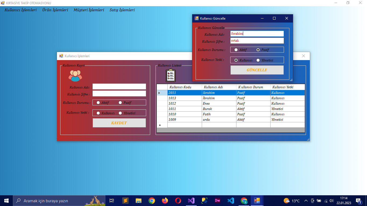Click the Windows Start button
The height and width of the screenshot is (206, 367).
pos(6,201)
